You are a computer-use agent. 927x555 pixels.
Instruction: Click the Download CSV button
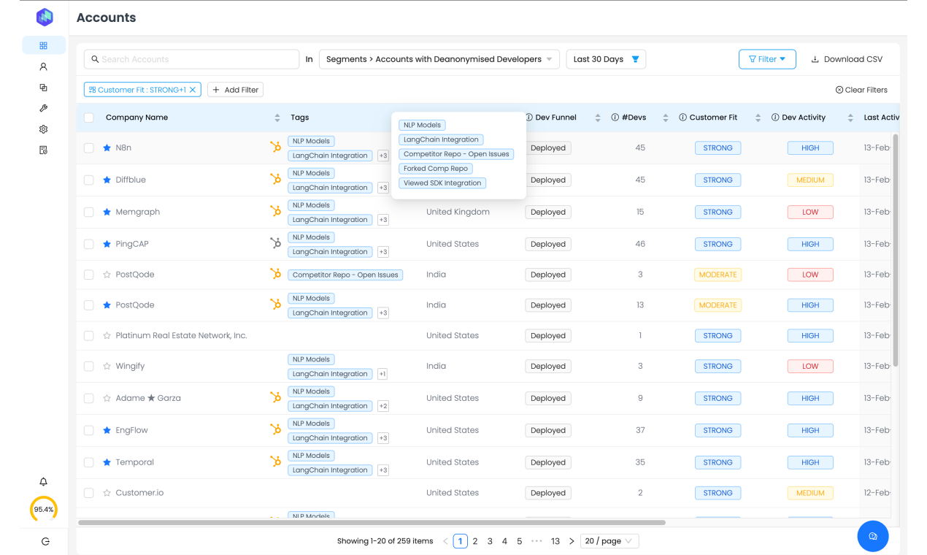[x=847, y=59]
